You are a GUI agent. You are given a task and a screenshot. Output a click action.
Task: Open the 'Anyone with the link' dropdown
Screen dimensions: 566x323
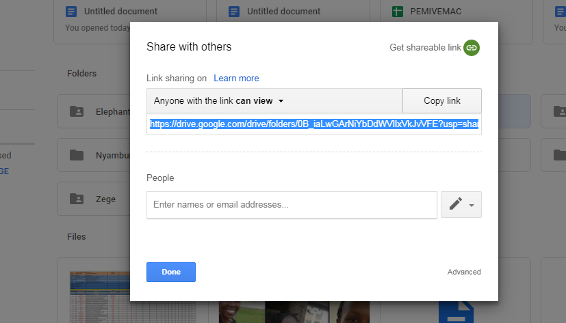coord(219,101)
